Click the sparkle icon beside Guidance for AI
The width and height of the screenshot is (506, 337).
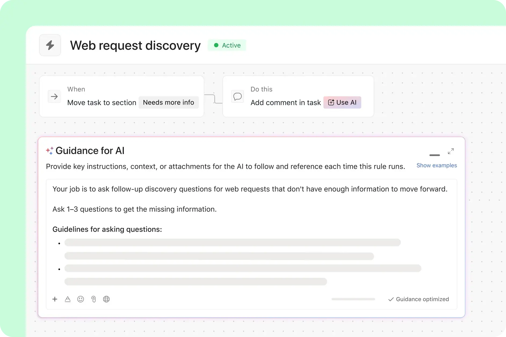coord(50,151)
